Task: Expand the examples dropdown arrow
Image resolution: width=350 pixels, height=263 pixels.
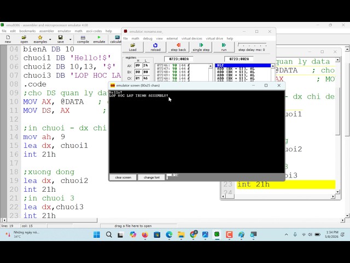Action: coord(50,39)
